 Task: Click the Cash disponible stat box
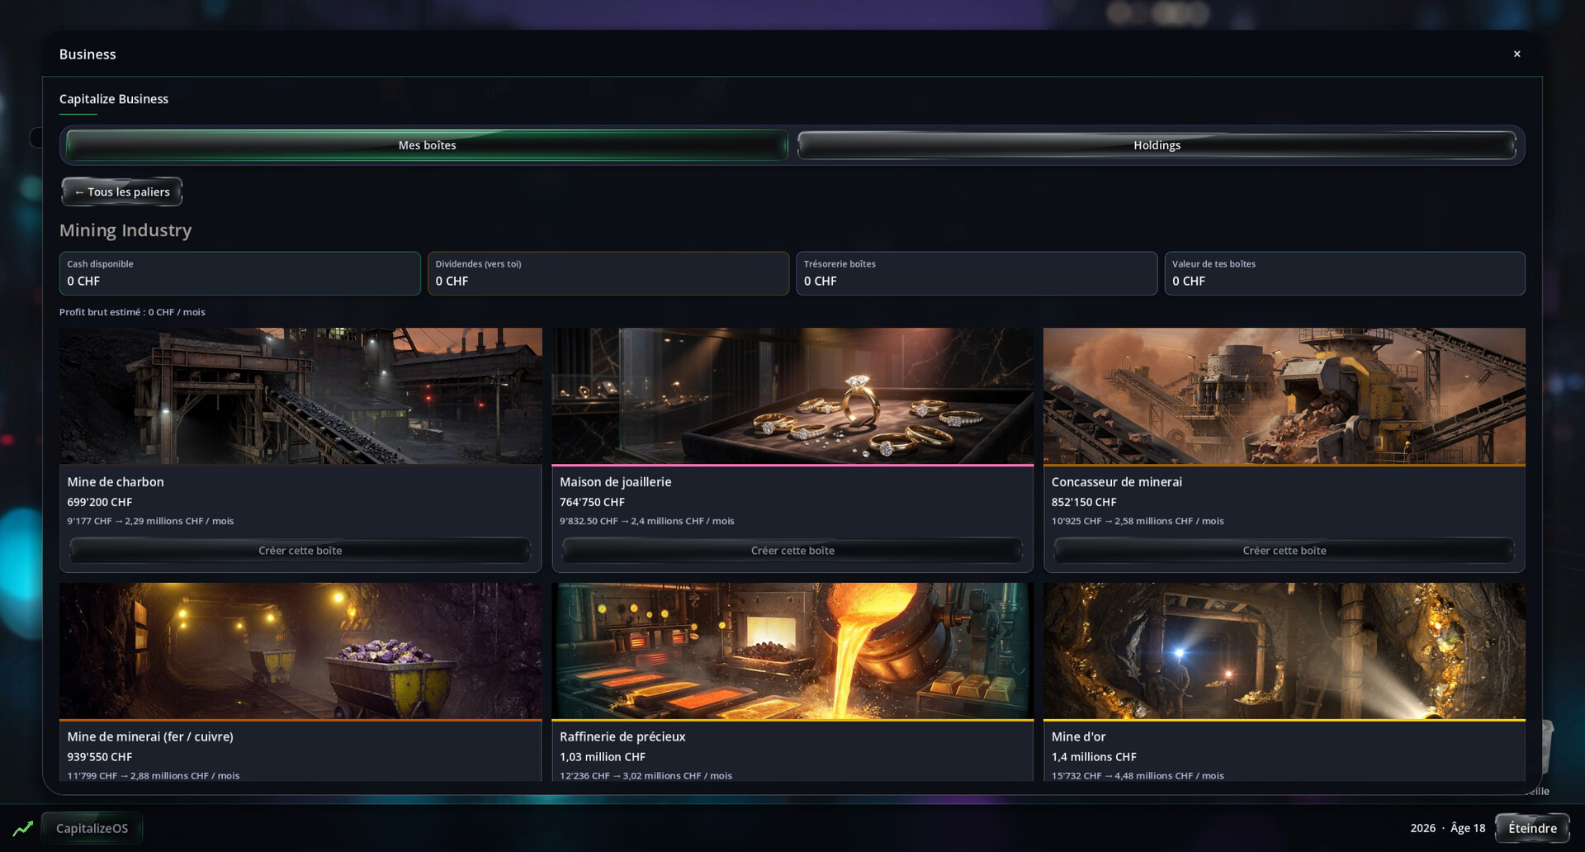(240, 273)
